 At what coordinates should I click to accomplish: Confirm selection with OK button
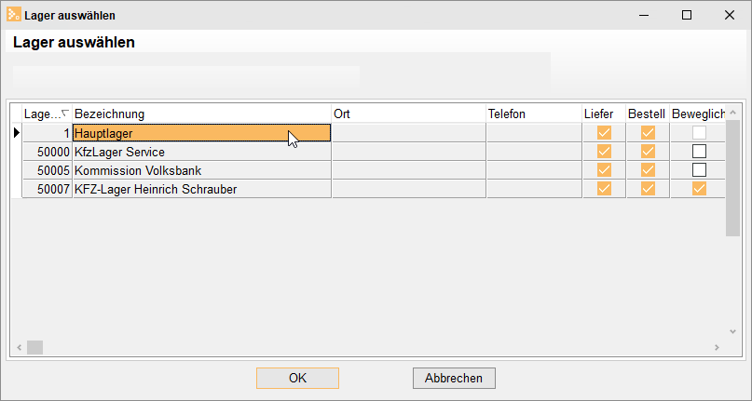pos(297,378)
